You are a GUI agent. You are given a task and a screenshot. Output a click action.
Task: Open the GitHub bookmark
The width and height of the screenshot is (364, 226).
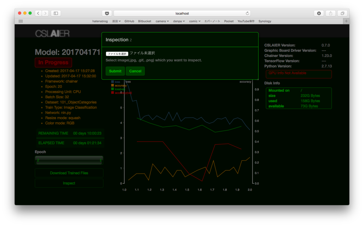[129, 21]
